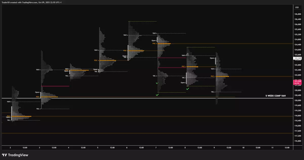The height and width of the screenshot is (160, 304).
Task: Click the TradingView logo at bottom left
Action: pyautogui.click(x=15, y=155)
